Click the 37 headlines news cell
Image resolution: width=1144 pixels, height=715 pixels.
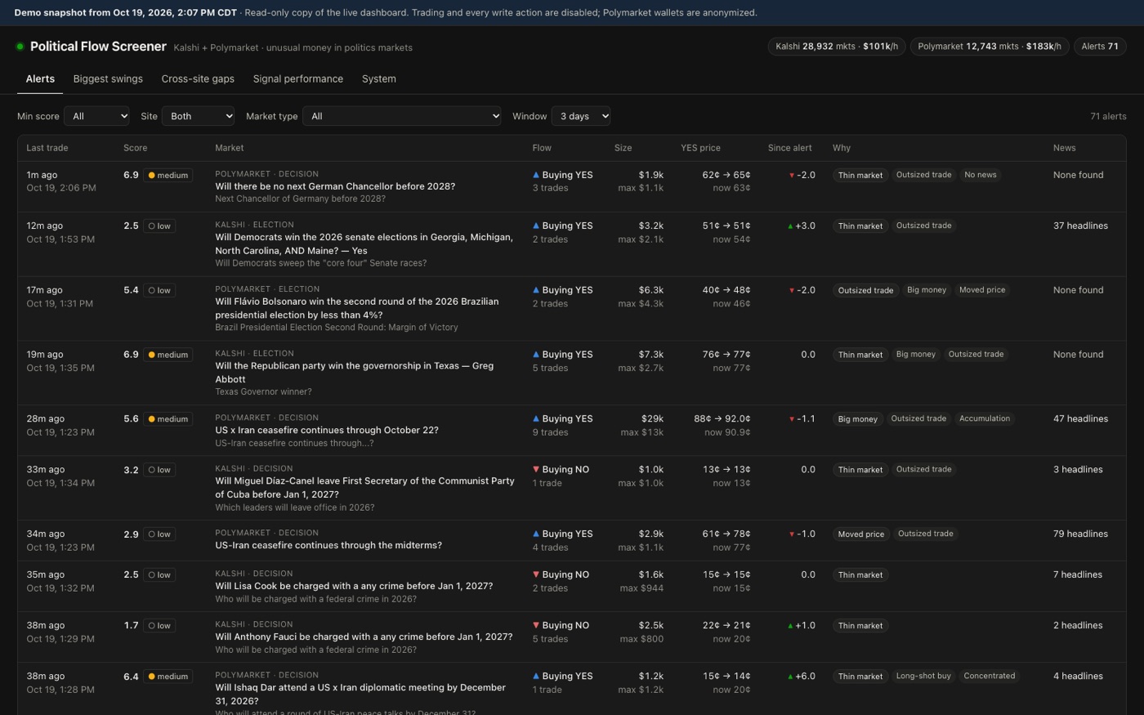[1080, 226]
